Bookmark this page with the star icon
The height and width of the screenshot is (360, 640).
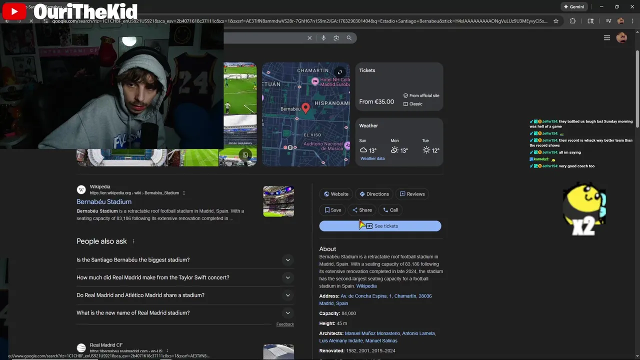556,21
